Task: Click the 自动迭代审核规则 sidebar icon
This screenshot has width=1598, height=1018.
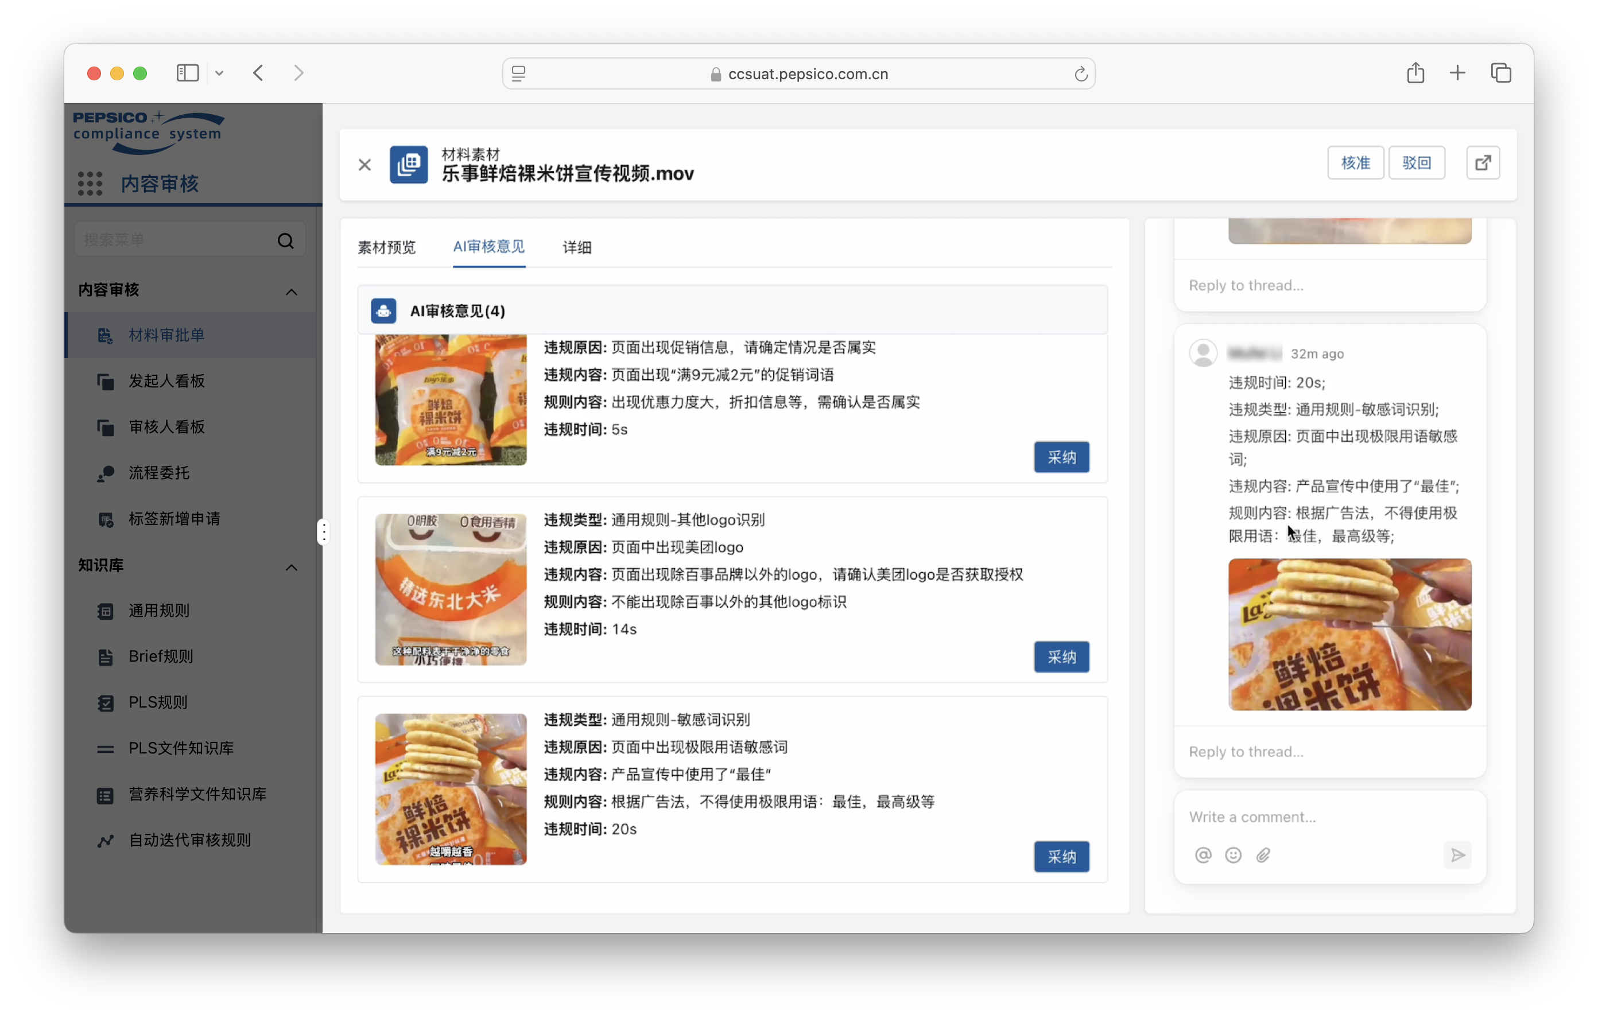Action: pyautogui.click(x=106, y=841)
